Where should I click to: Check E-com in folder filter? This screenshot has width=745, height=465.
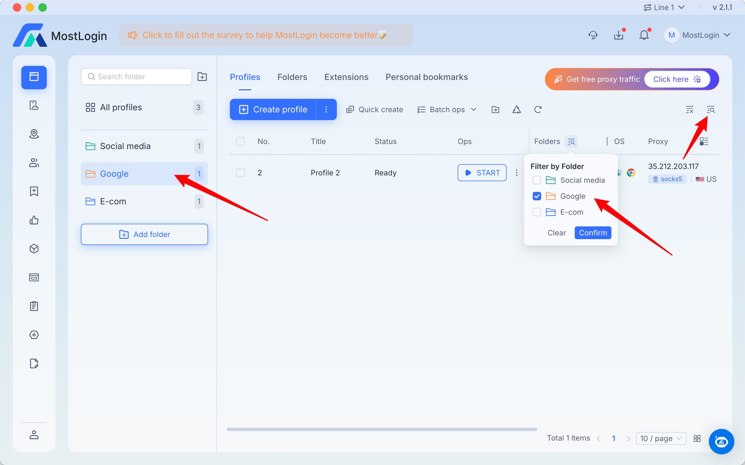537,212
